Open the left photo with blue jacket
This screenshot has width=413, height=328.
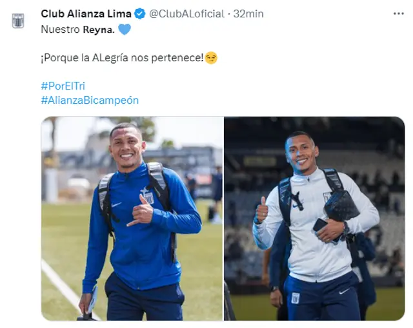(132, 218)
